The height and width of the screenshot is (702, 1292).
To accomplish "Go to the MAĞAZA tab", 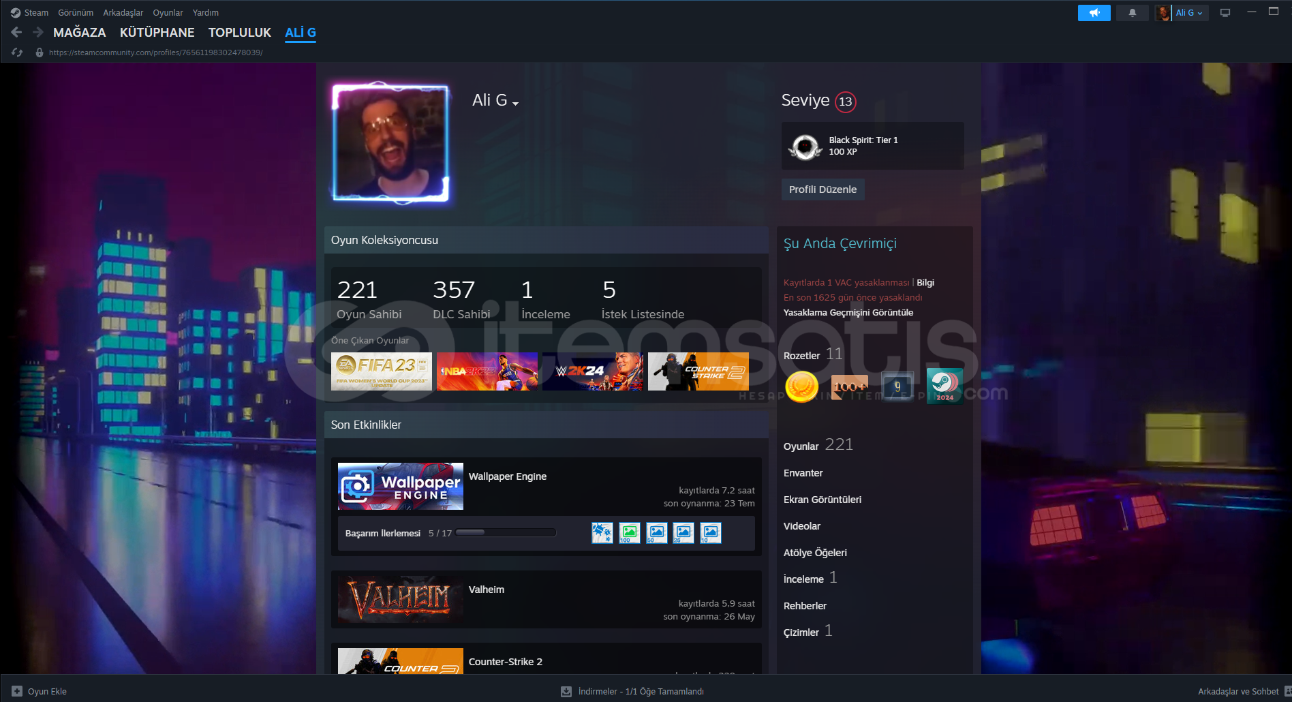I will (x=80, y=33).
